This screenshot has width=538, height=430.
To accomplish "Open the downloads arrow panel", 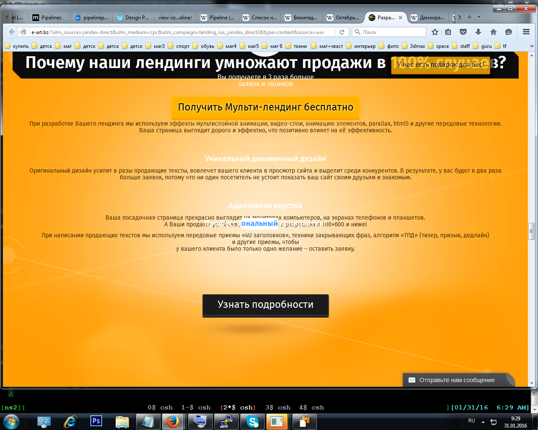I will tap(478, 32).
